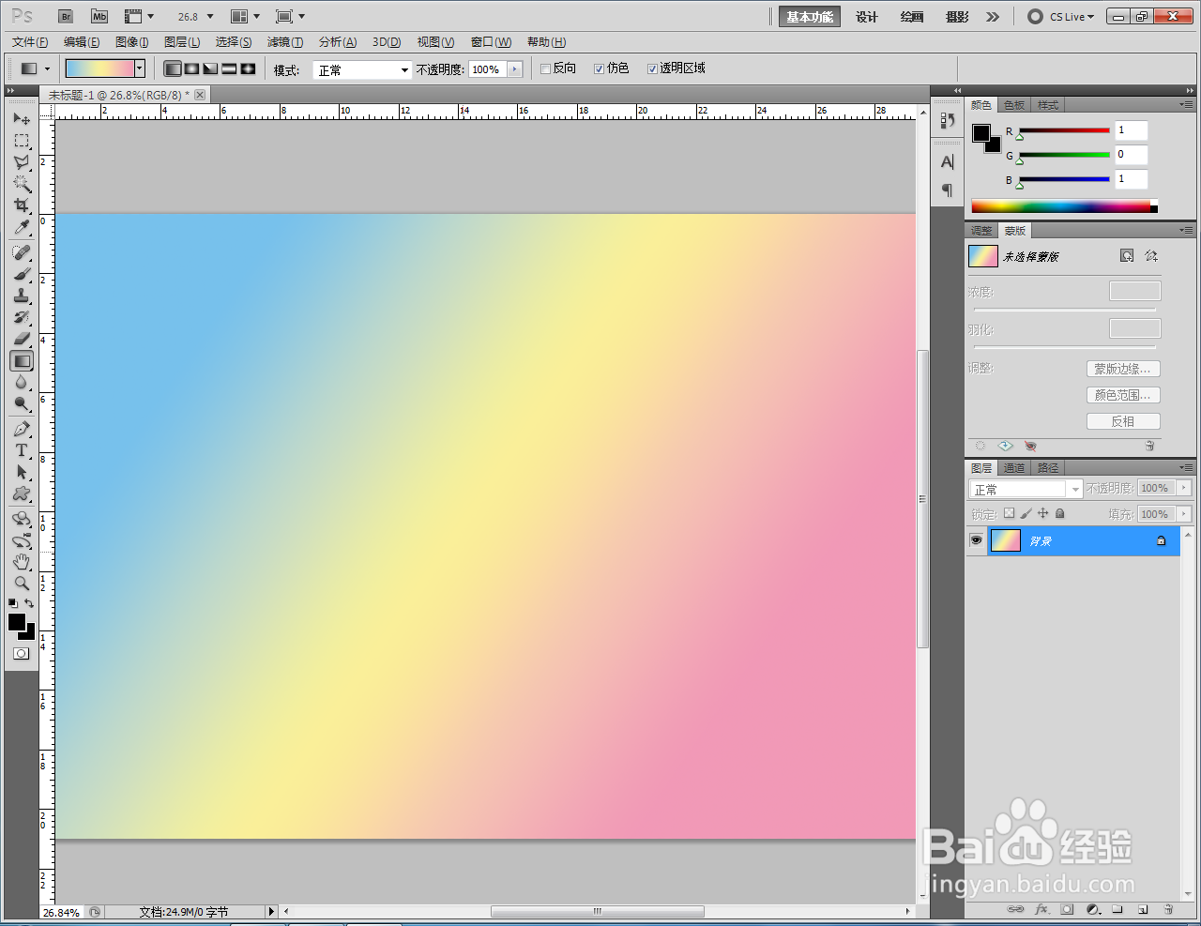Open the zoom level 26.8 dropdown
The image size is (1201, 926).
tap(209, 17)
